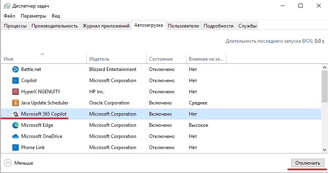
Task: Switch to the Производительность tab
Action: (x=54, y=26)
